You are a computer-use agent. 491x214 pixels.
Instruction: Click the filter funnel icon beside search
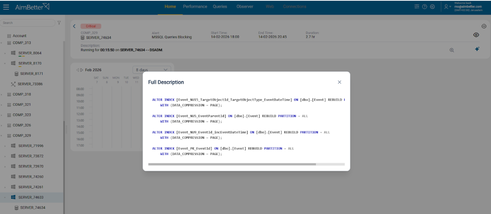(x=59, y=23)
